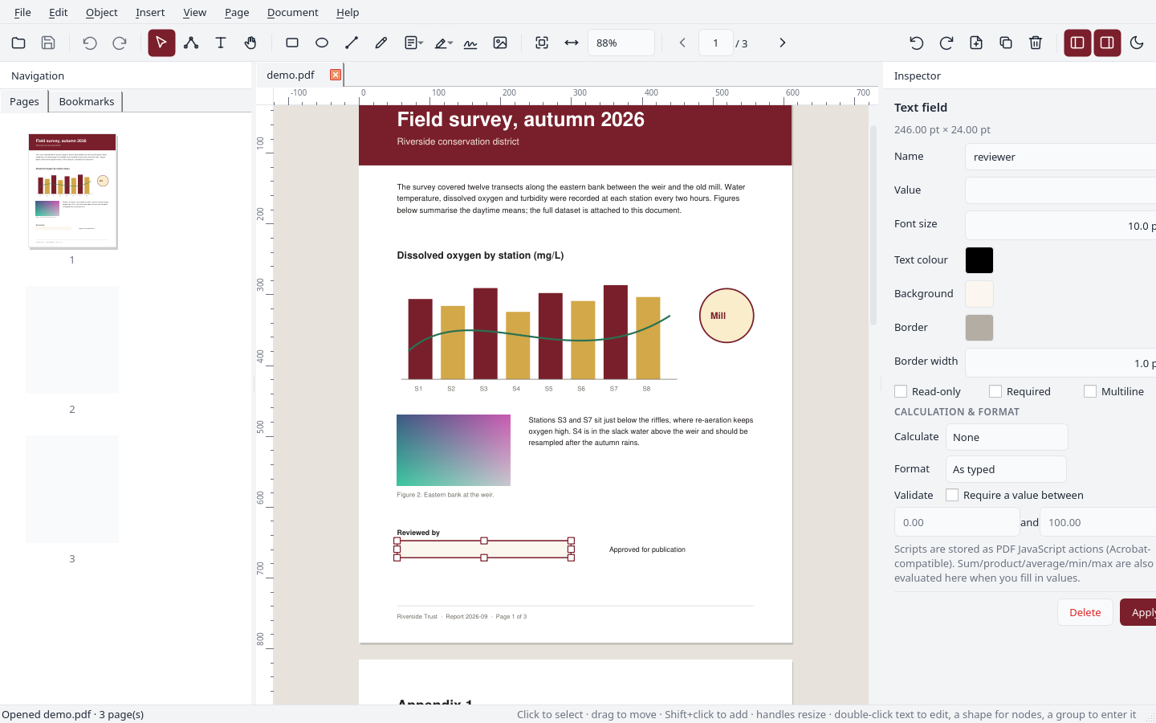Go to next page arrow
Viewport: 1156px width, 723px height.
783,43
